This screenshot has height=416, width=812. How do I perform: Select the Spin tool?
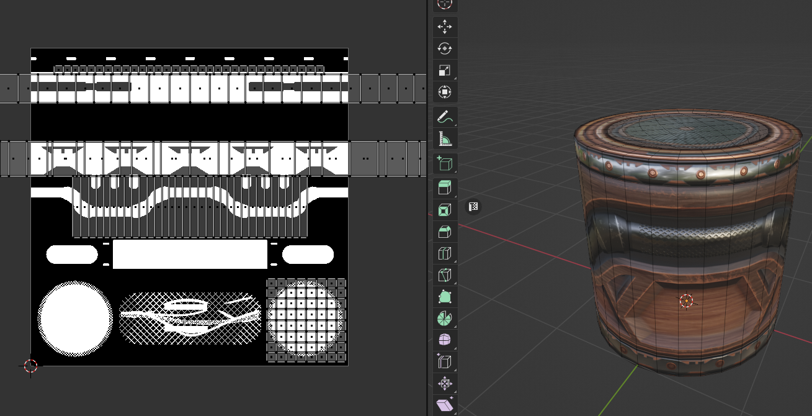[x=445, y=319]
